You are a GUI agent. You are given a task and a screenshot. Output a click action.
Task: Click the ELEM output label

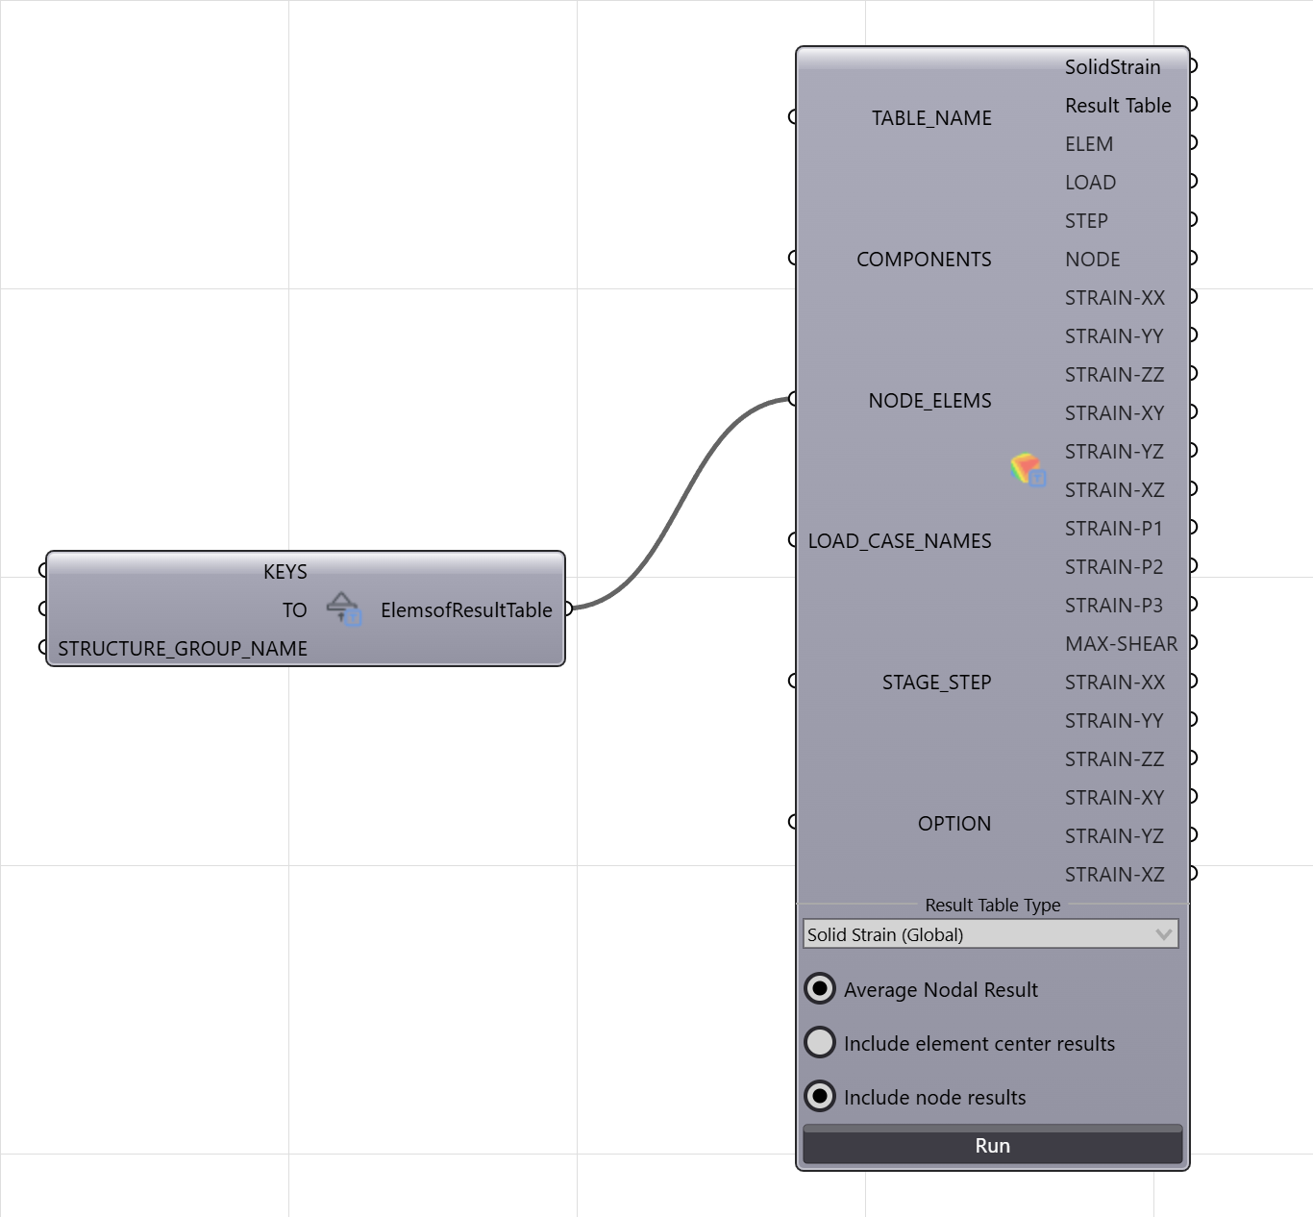coord(1089,144)
